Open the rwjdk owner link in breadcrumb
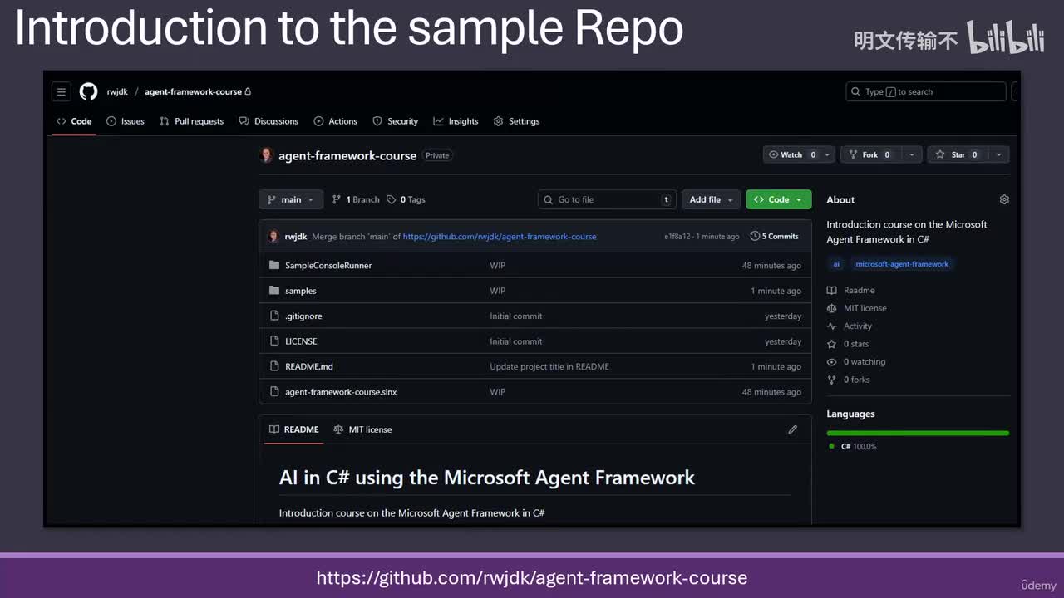 (x=117, y=91)
